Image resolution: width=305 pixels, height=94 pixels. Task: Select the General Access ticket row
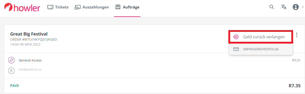154,60
